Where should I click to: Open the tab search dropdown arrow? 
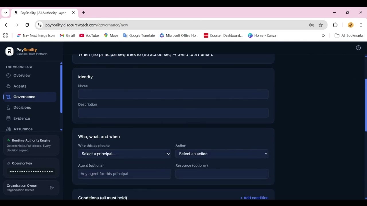tap(5, 13)
